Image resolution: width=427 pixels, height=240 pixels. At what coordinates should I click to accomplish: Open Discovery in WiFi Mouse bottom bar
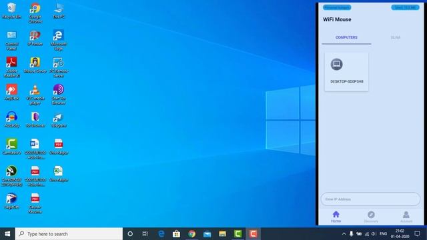click(x=371, y=217)
